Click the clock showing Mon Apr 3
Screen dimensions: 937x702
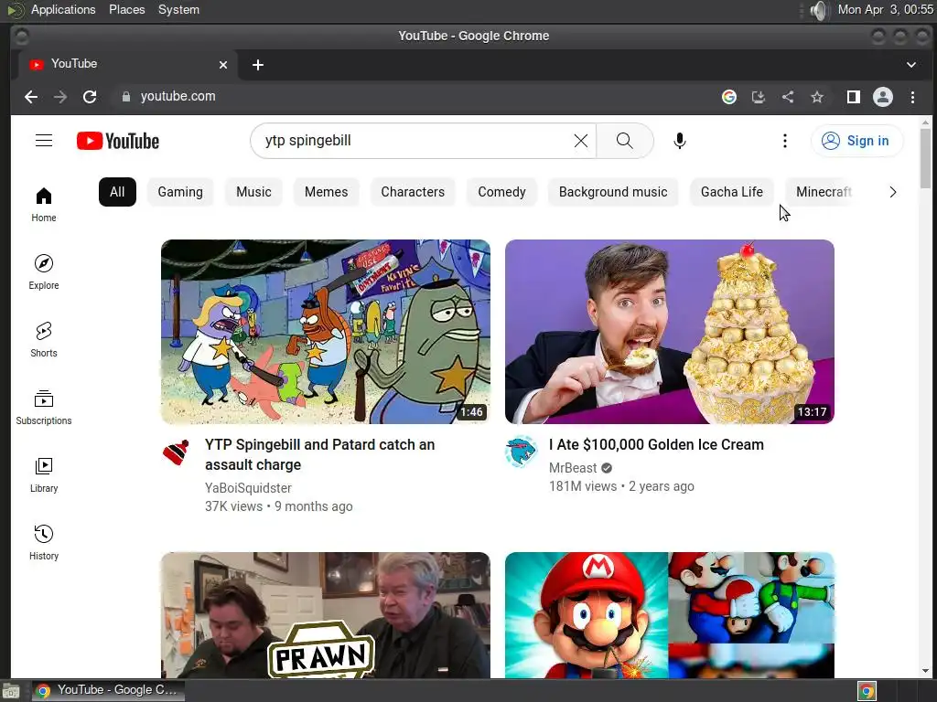885,10
